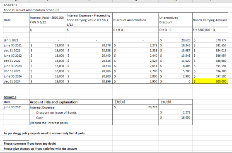Screen dimensions: 232x153
Task: Select the 'Interest Expense' journal entry row
Action: 42,107
